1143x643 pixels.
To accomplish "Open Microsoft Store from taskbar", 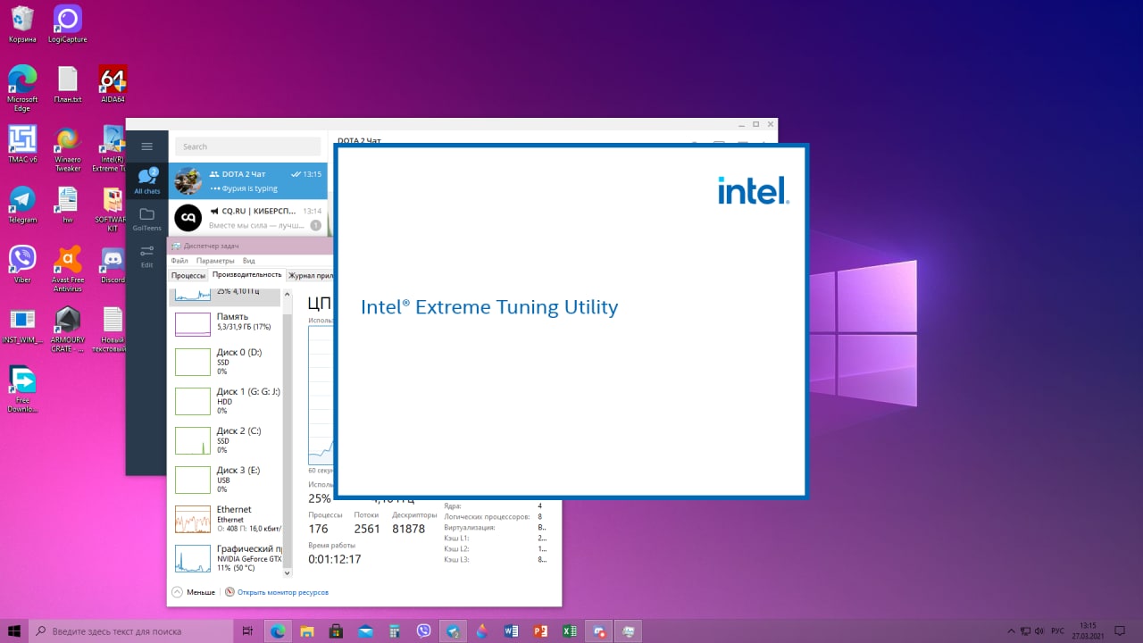I will (x=336, y=630).
